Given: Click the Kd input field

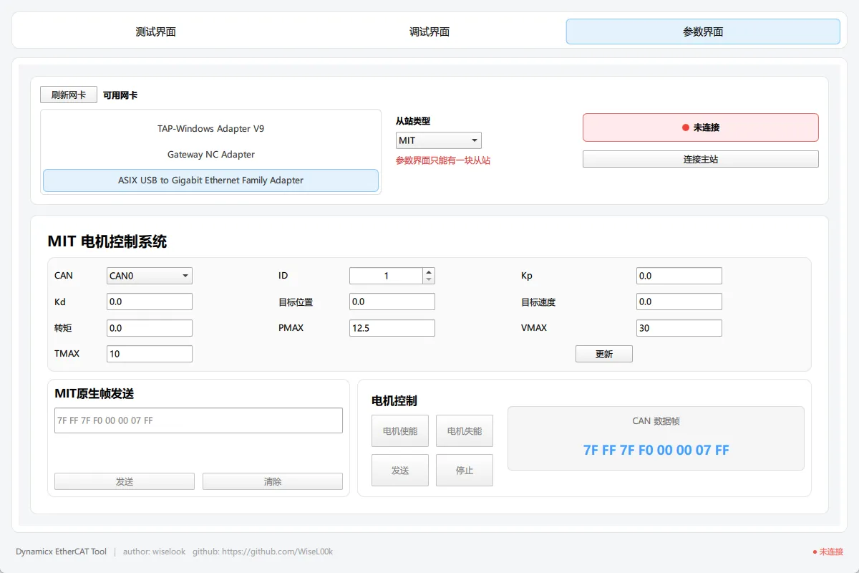Looking at the screenshot, I should pos(150,302).
